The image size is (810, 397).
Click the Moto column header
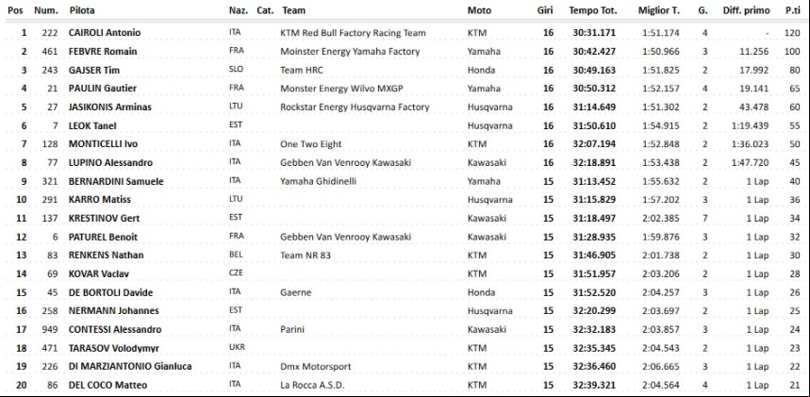click(x=479, y=10)
